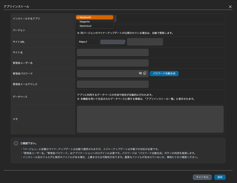This screenshot has height=183, width=237.
Task: Focus the site URL path input field
Action: pos(145,42)
